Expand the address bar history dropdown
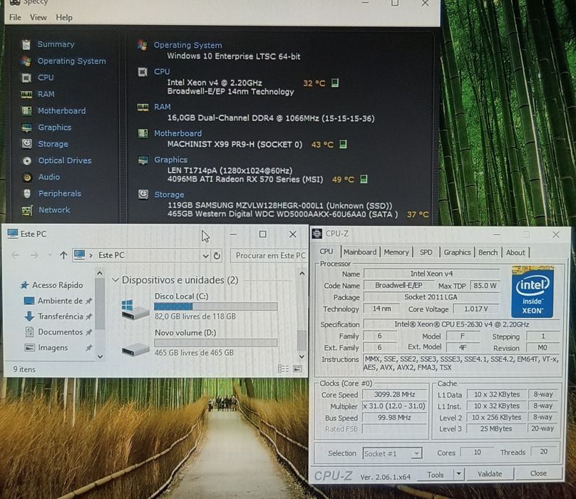Screen dimensions: 576x499 (206, 255)
